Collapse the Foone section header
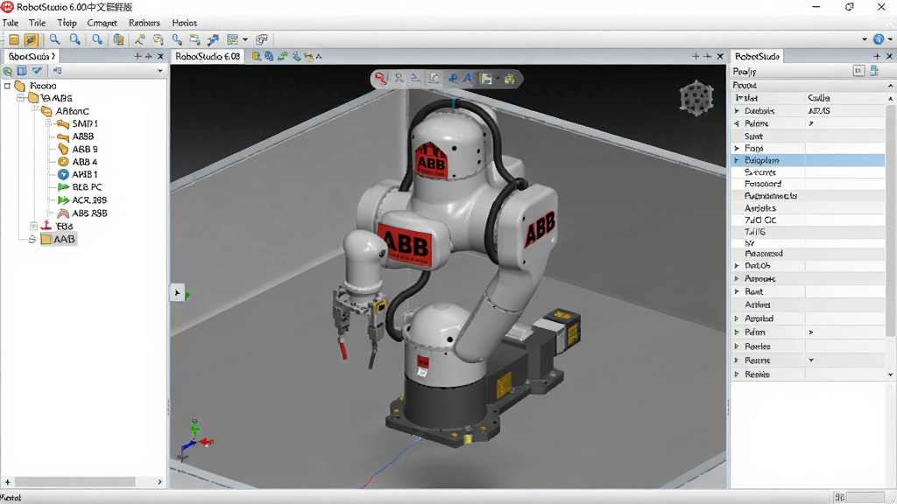 (x=891, y=85)
